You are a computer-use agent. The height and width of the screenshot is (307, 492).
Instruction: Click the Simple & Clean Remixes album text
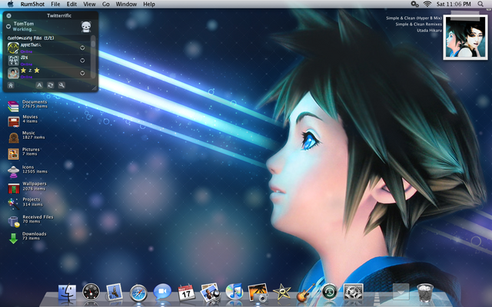point(418,24)
